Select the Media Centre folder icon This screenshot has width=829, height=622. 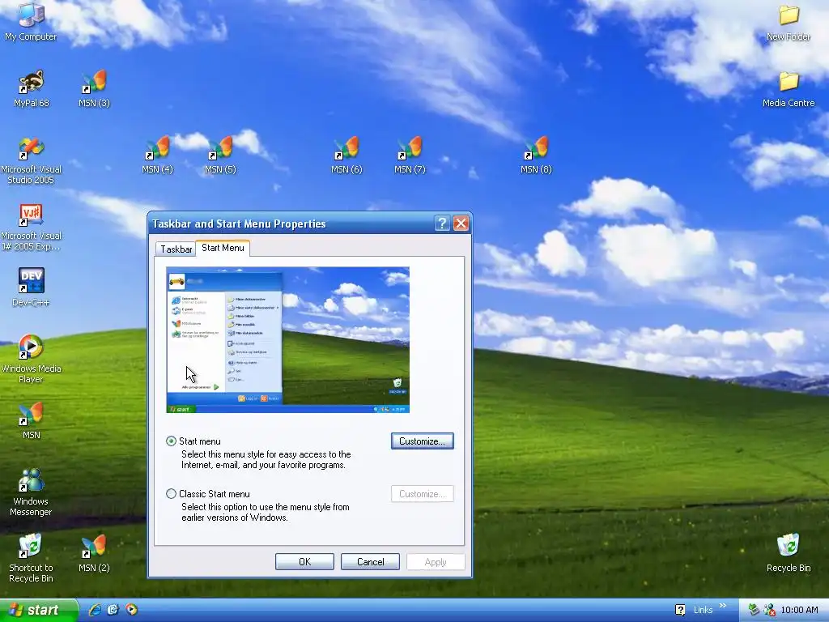pyautogui.click(x=789, y=89)
